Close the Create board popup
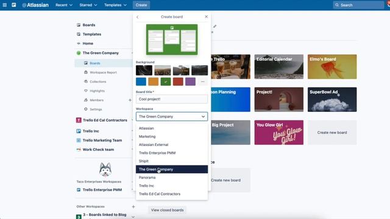Image resolution: width=390 pixels, height=219 pixels. (206, 16)
